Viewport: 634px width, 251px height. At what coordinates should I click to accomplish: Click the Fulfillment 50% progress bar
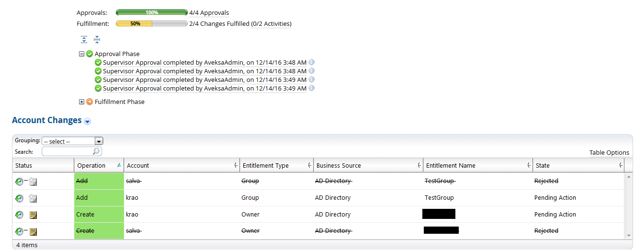pos(151,23)
